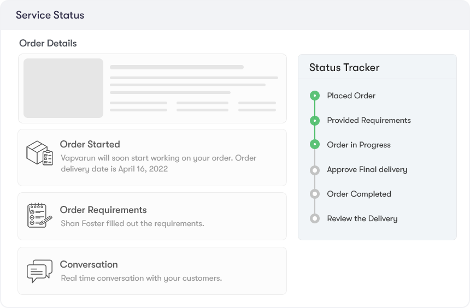The width and height of the screenshot is (470, 308).
Task: Click the Order Details heading
Action: (x=48, y=44)
